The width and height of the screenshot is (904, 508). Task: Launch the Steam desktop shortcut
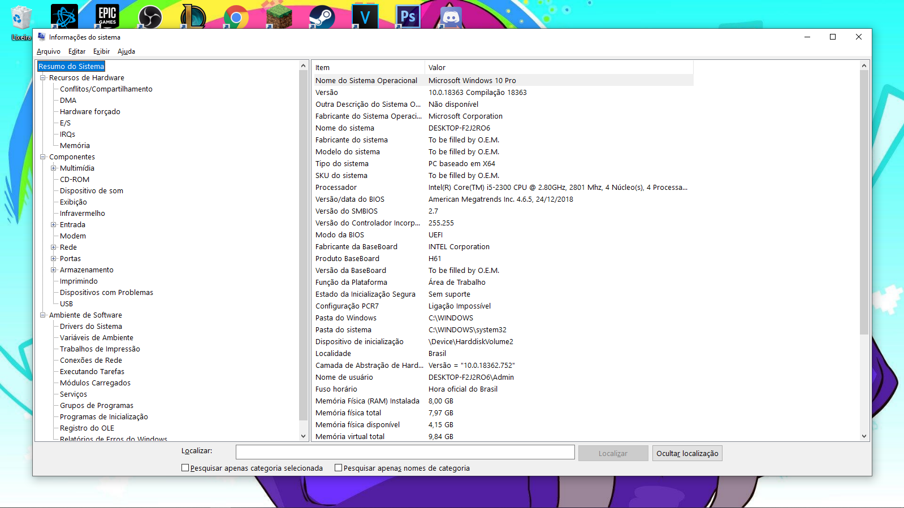coord(322,16)
